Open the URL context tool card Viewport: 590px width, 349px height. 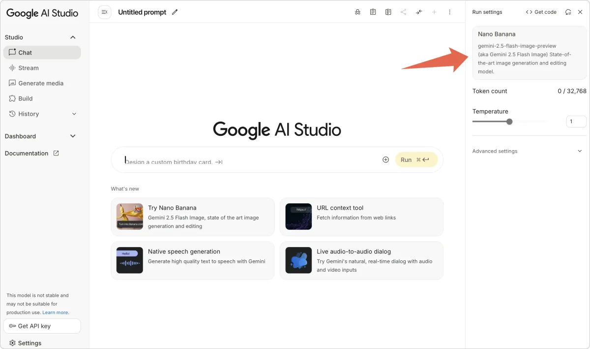pyautogui.click(x=361, y=217)
